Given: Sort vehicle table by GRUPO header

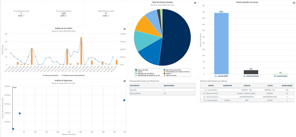Looking at the screenshot, I should coord(211,85).
